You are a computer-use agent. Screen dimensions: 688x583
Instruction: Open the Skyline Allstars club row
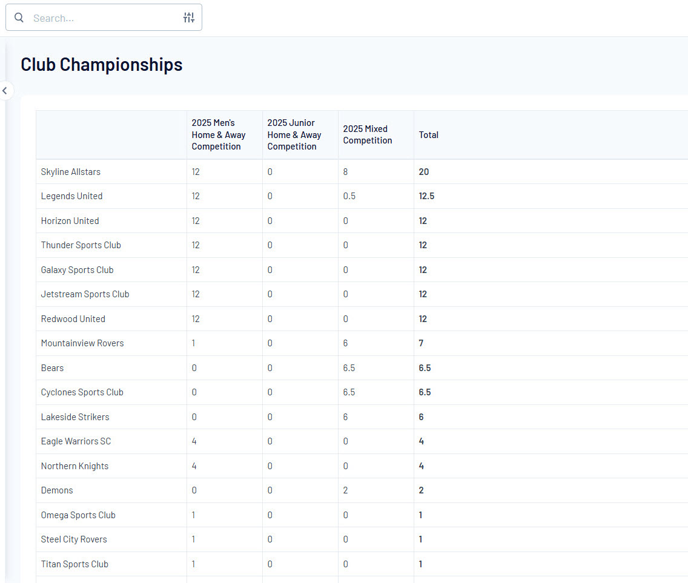coord(71,172)
